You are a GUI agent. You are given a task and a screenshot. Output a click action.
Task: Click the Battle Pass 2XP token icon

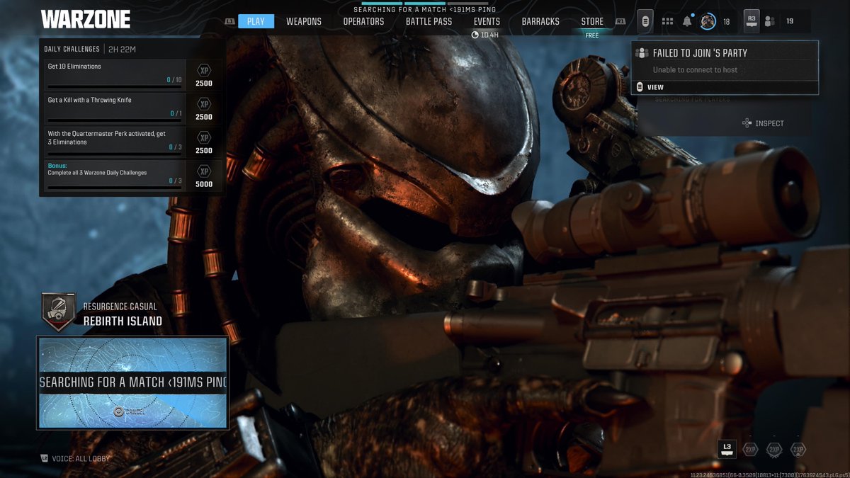point(798,448)
